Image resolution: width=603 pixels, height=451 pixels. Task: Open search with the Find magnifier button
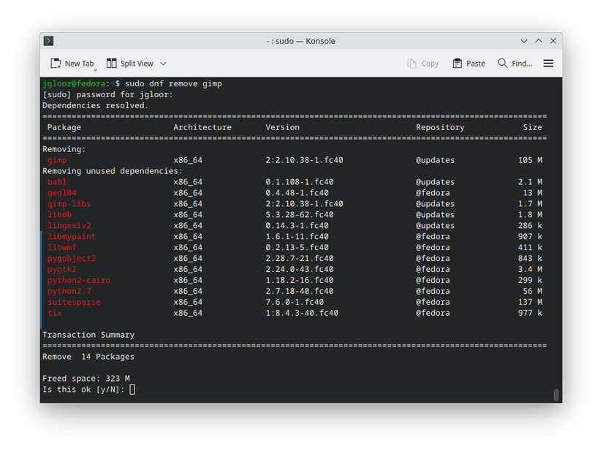tap(515, 64)
